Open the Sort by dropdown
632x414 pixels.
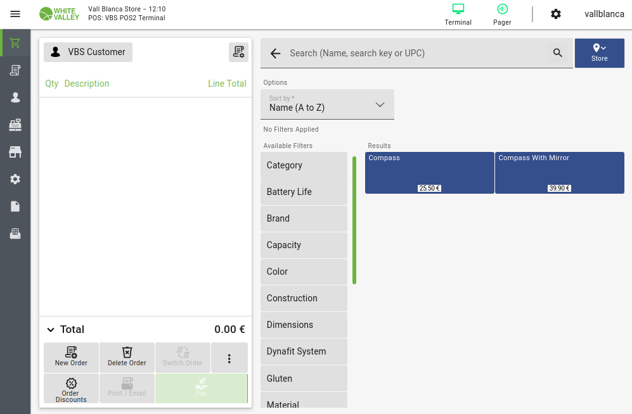click(x=327, y=104)
